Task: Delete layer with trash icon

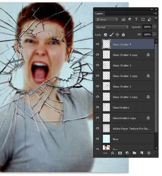Action: (149, 153)
